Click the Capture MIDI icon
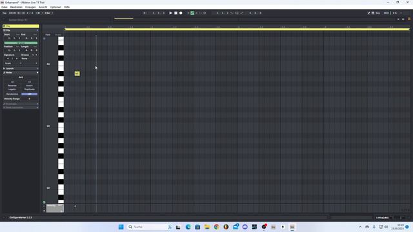This screenshot has height=232, width=413. [x=201, y=13]
